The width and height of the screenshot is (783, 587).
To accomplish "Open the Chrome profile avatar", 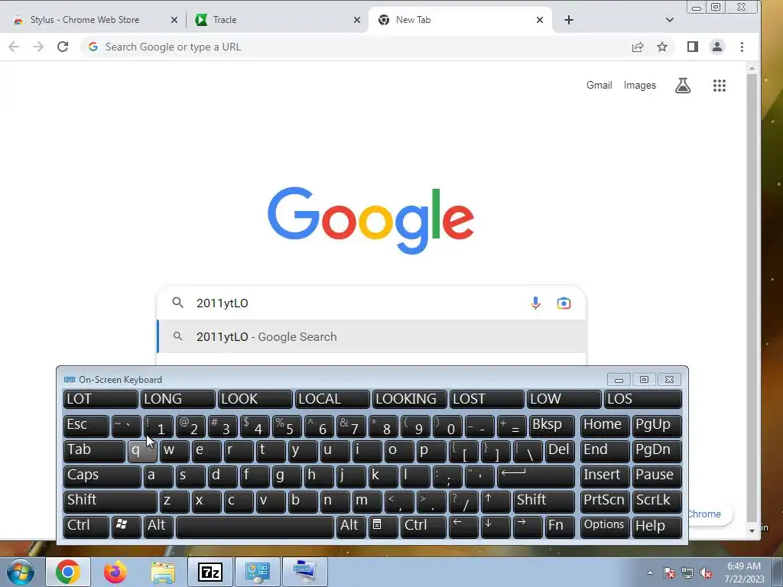I will (717, 47).
